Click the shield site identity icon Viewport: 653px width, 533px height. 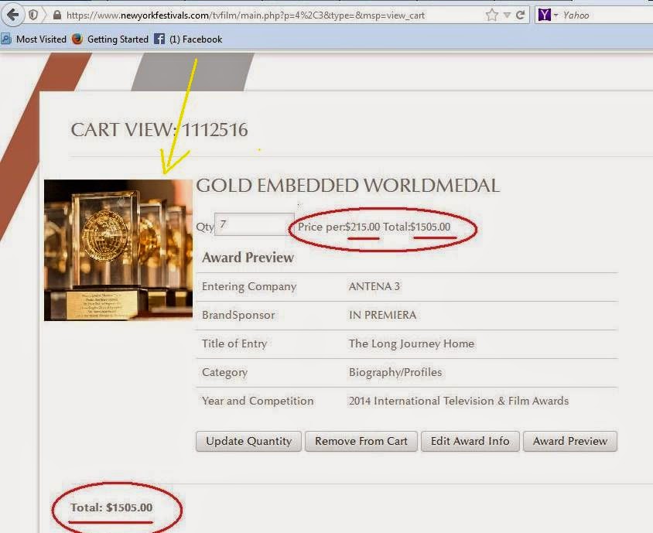[x=34, y=15]
